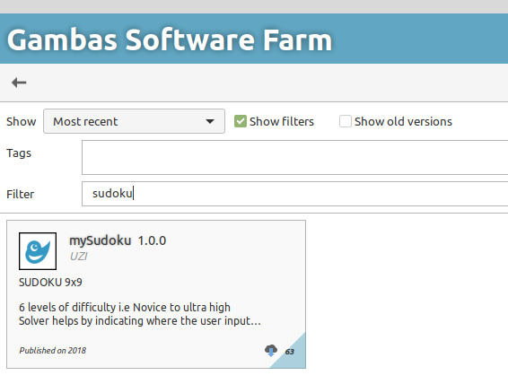Click the version number 1.0.0
Screen dimensions: 508x384
(152, 240)
